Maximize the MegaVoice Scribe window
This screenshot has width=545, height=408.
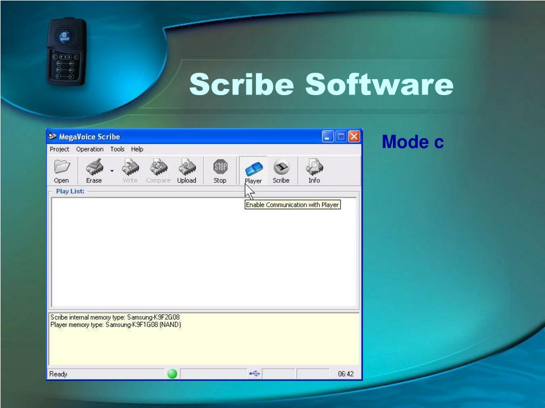point(341,137)
